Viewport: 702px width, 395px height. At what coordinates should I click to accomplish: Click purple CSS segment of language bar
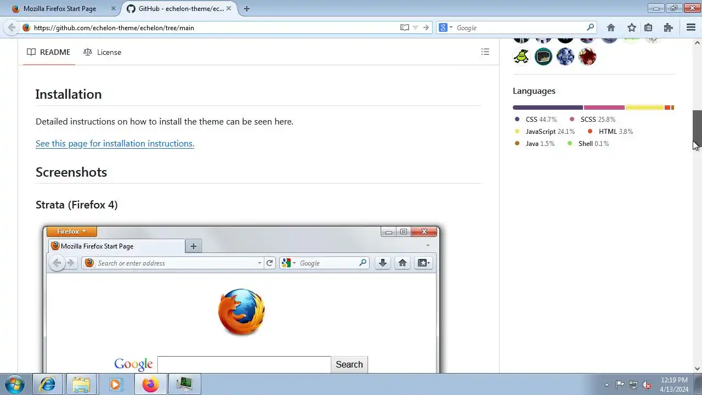tap(548, 108)
